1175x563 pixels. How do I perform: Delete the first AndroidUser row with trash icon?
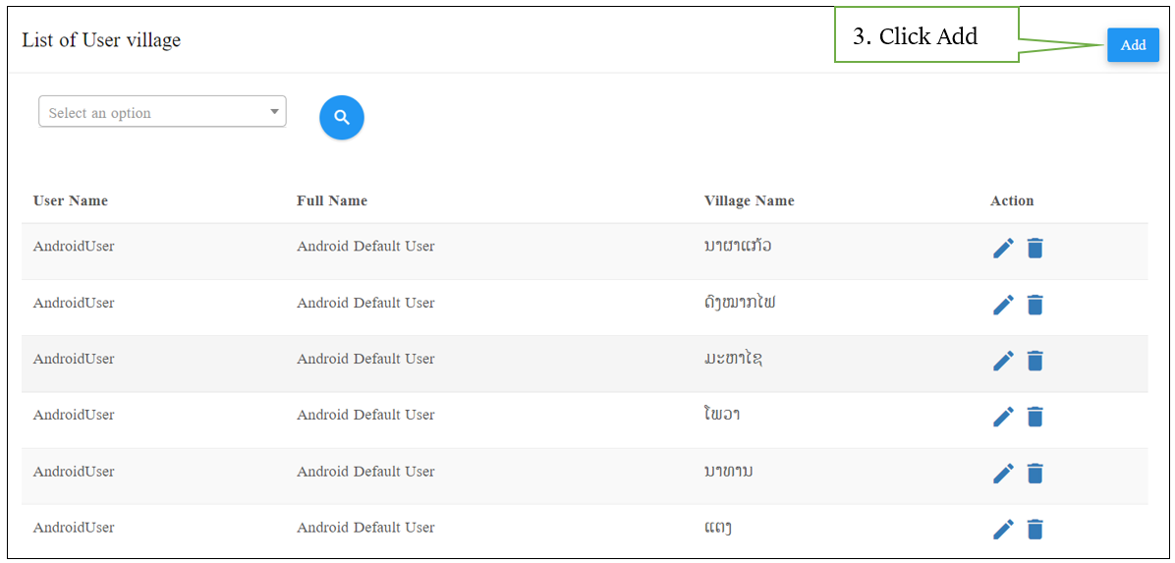1035,249
